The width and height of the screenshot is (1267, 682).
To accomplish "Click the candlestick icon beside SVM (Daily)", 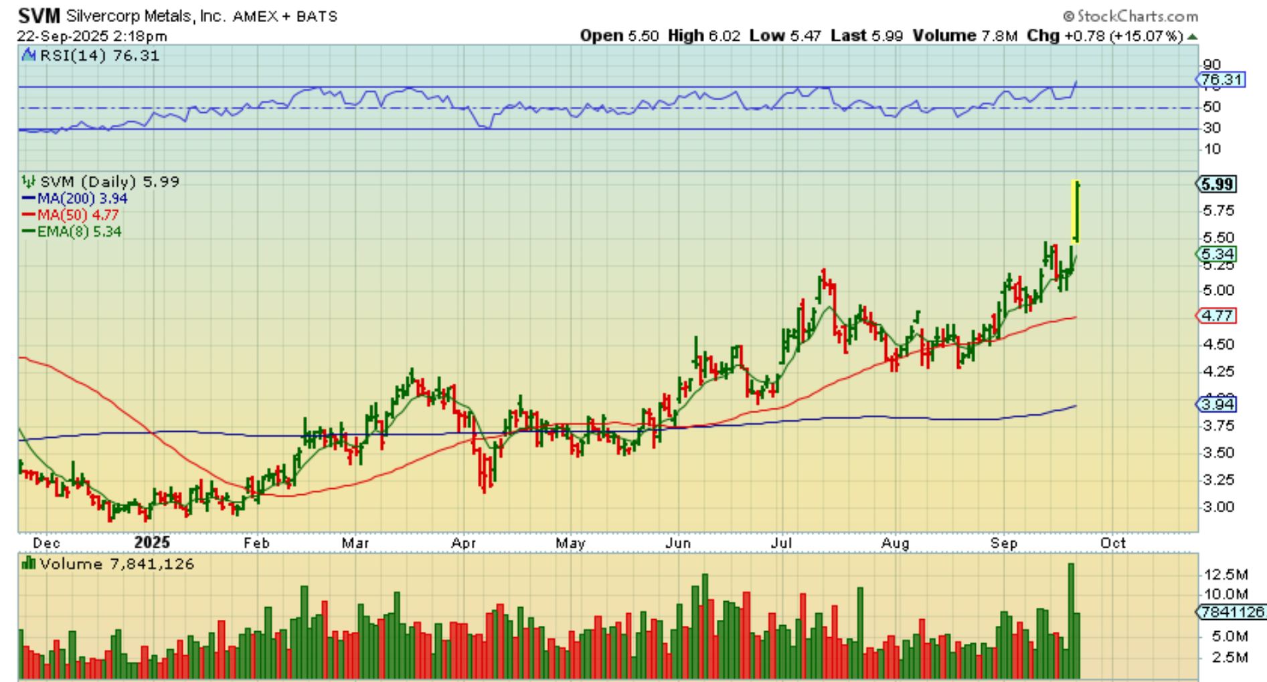I will pyautogui.click(x=29, y=181).
